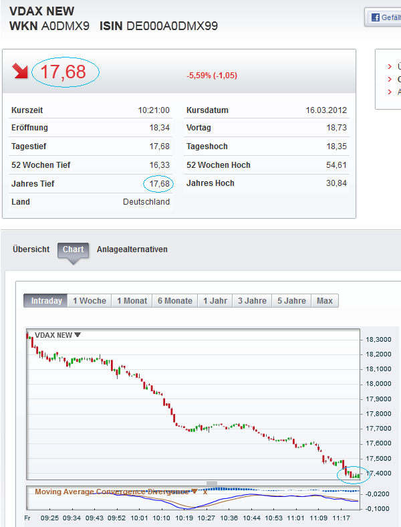Click the Eröffnung value 18,34
Screen dimensions: 401x527
tap(160, 128)
